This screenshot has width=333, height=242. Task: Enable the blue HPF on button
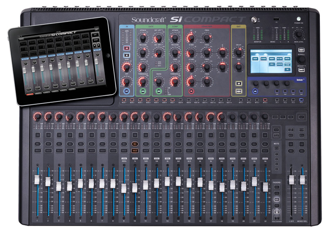pyautogui.click(x=127, y=91)
